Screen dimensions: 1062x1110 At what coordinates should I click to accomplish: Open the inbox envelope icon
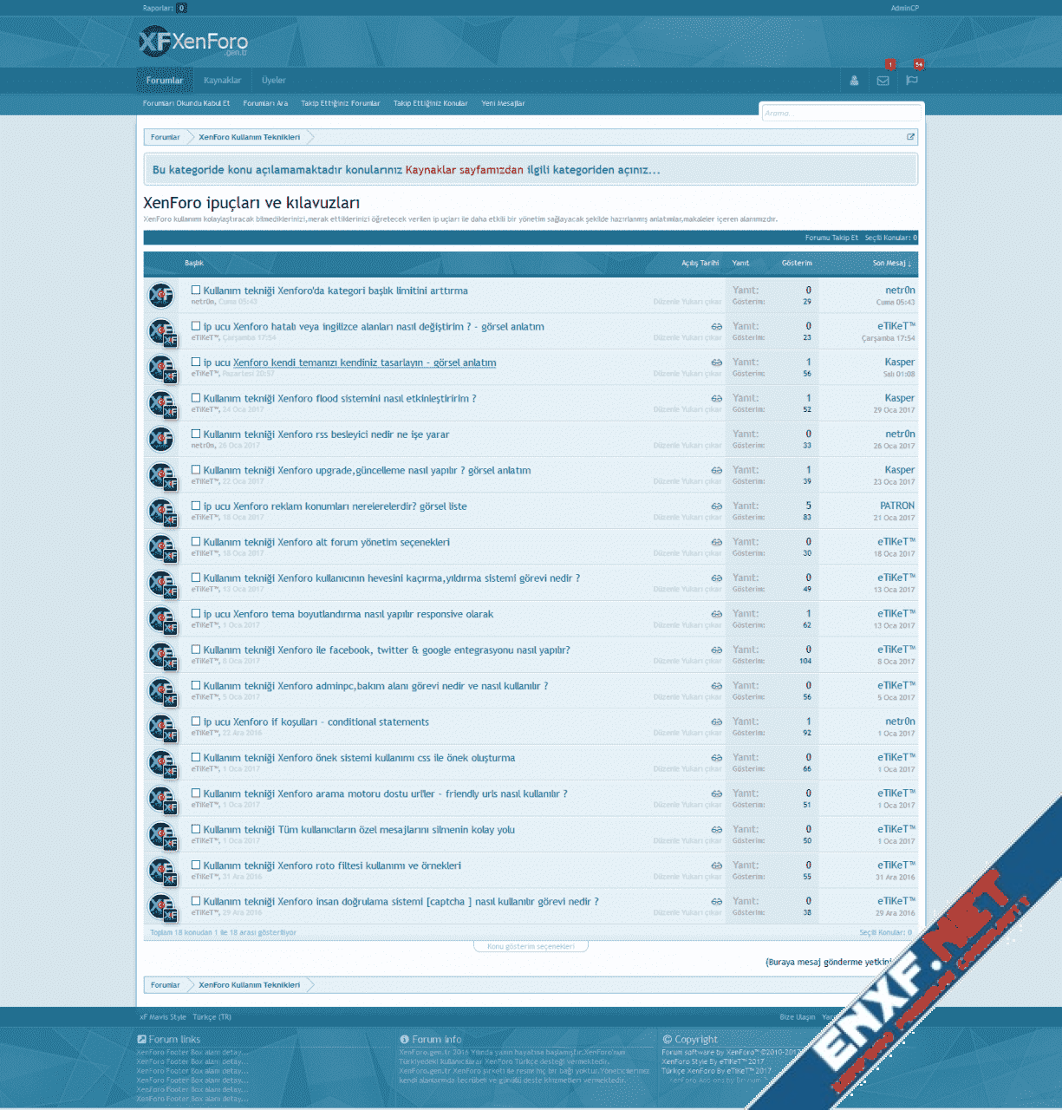click(883, 81)
